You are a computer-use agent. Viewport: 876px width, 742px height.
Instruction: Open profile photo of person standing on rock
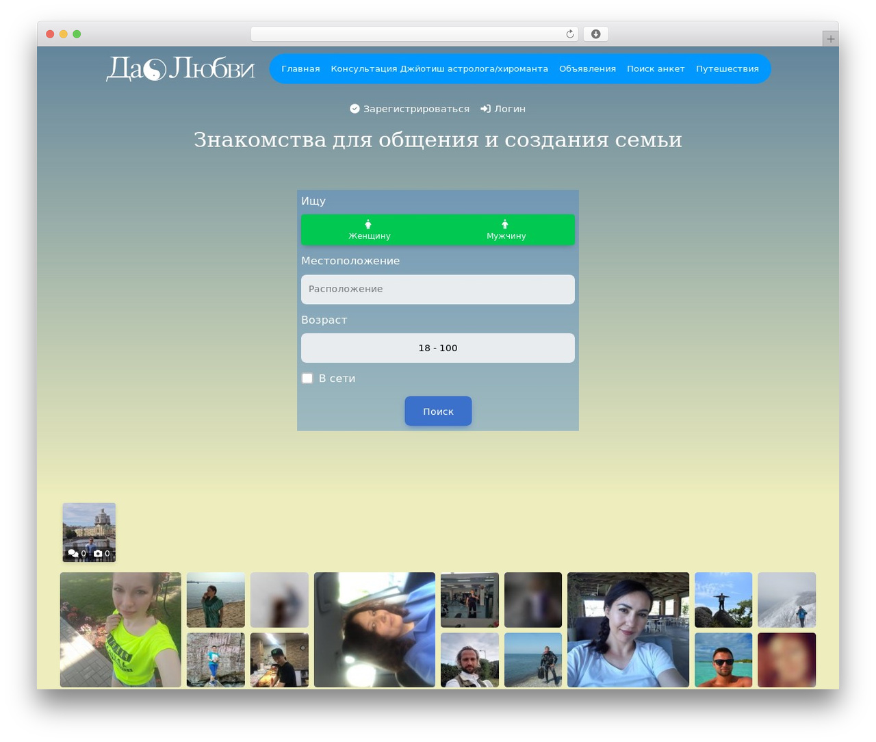[x=723, y=600]
